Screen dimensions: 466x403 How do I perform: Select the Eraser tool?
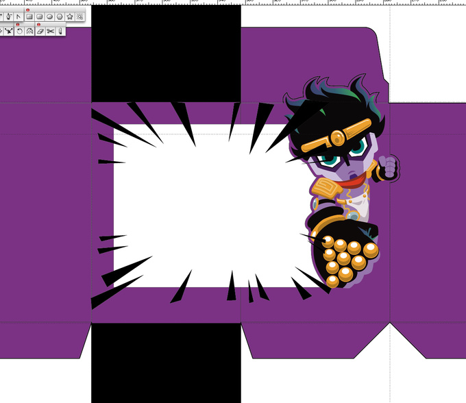[40, 31]
